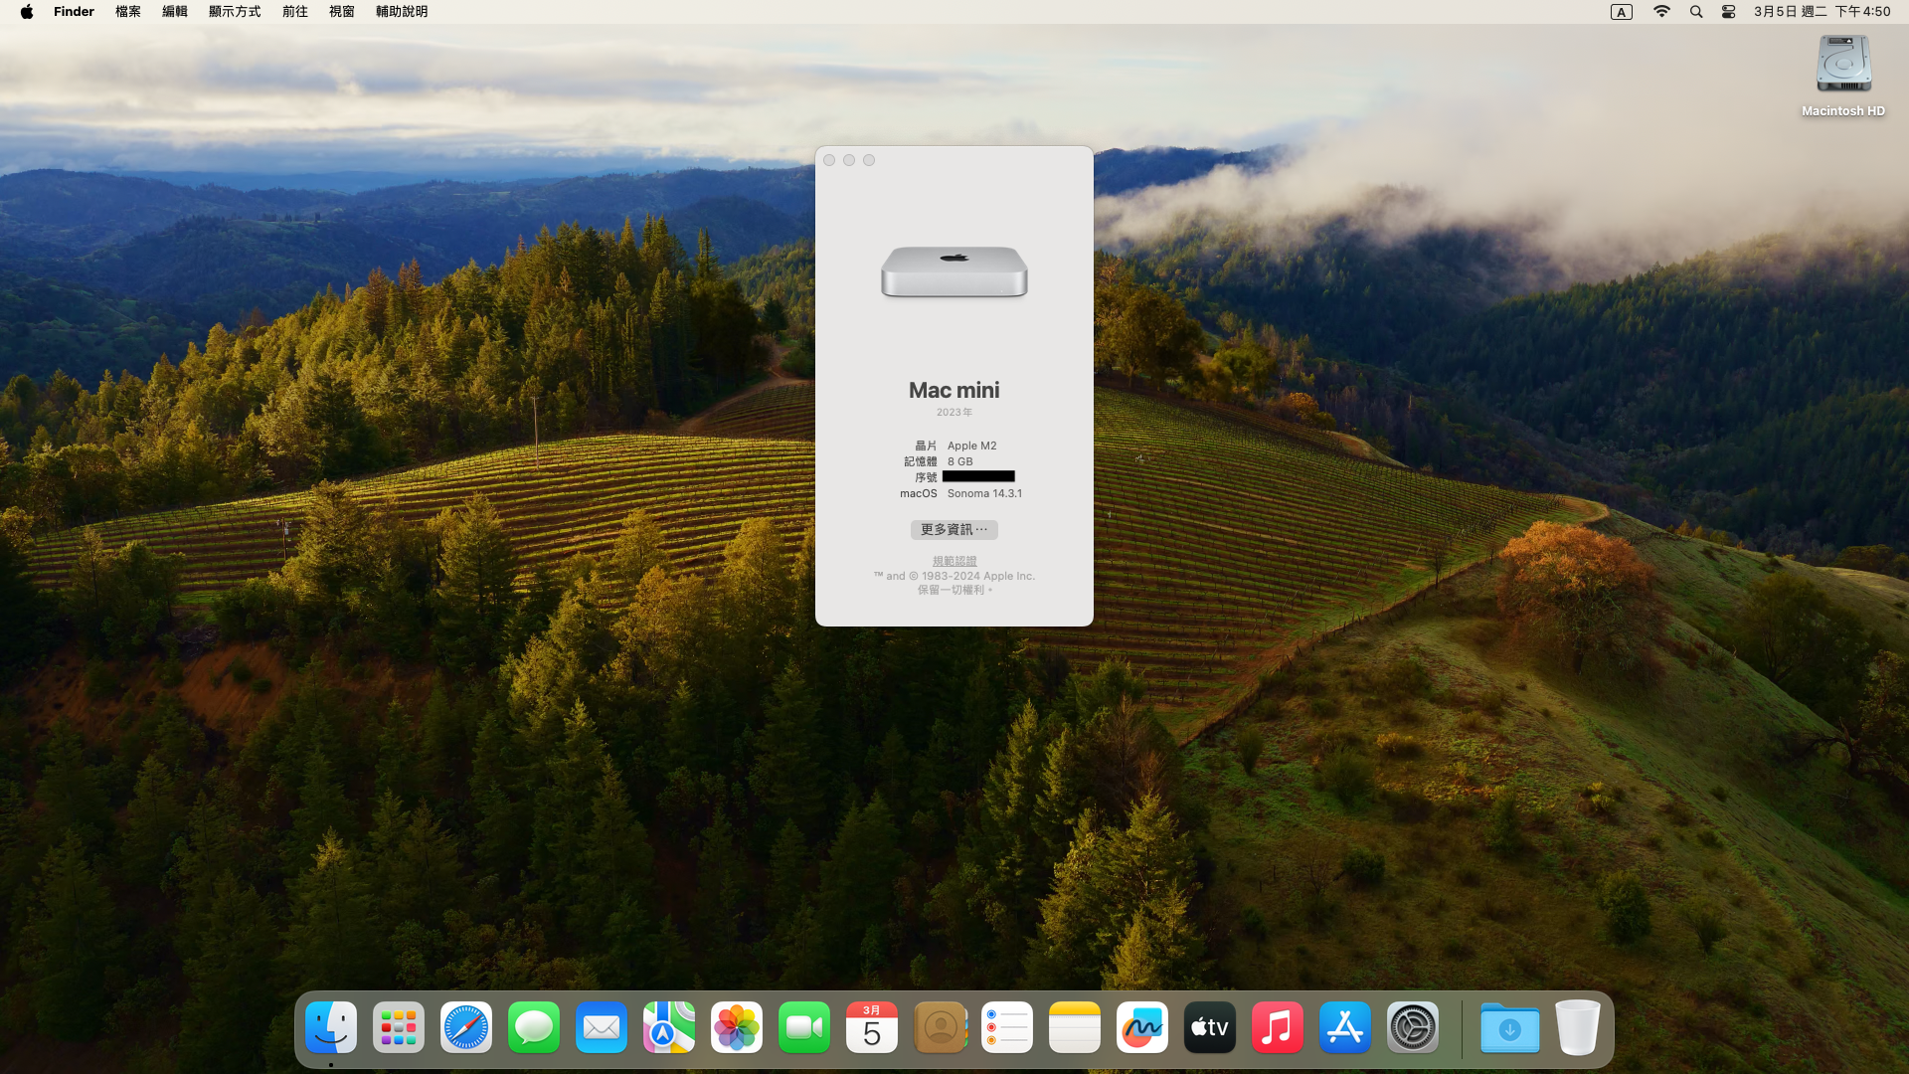Click the date and time in menu bar

pyautogui.click(x=1822, y=12)
